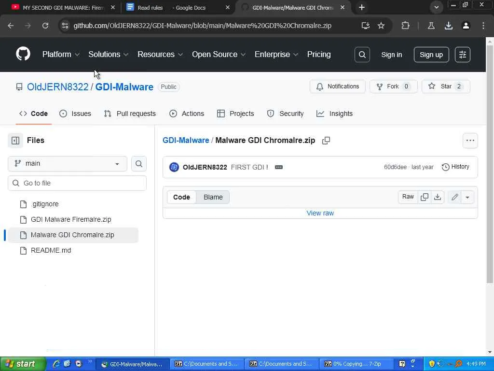Image resolution: width=494 pixels, height=371 pixels.
Task: Open the Pull requests tab
Action: coord(130,114)
